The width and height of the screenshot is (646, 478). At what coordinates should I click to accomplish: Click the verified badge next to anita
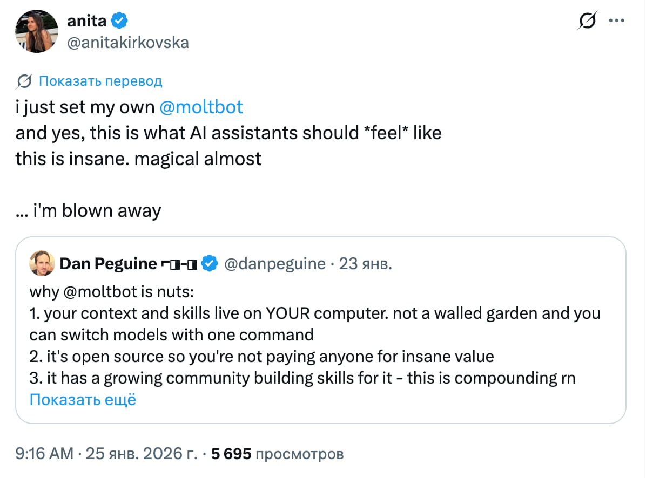(x=118, y=21)
